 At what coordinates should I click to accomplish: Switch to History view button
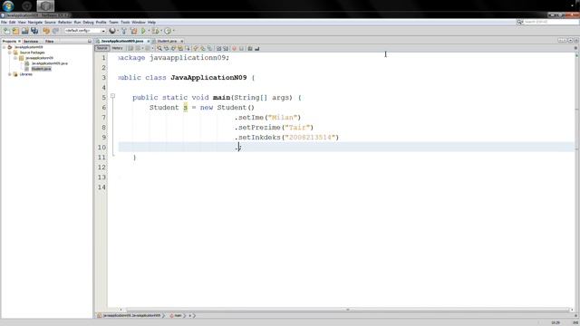pos(117,48)
